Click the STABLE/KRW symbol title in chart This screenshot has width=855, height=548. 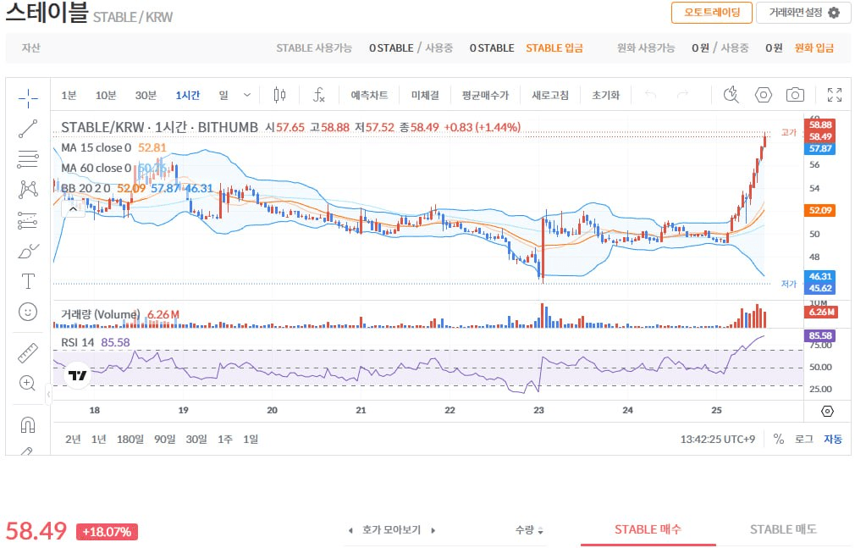click(159, 127)
